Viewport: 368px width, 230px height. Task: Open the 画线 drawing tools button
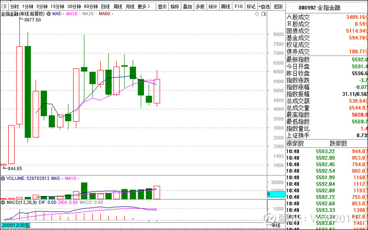pyautogui.click(x=225, y=6)
